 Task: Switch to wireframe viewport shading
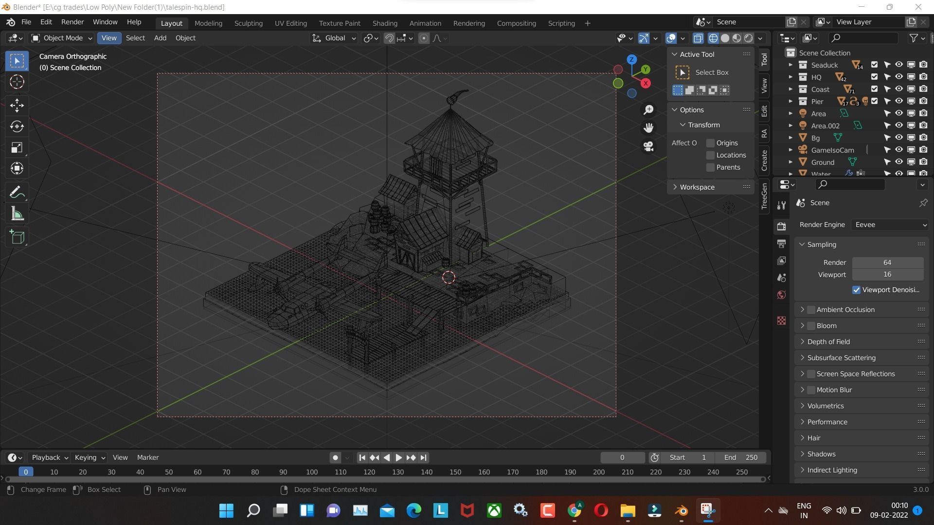pos(713,38)
